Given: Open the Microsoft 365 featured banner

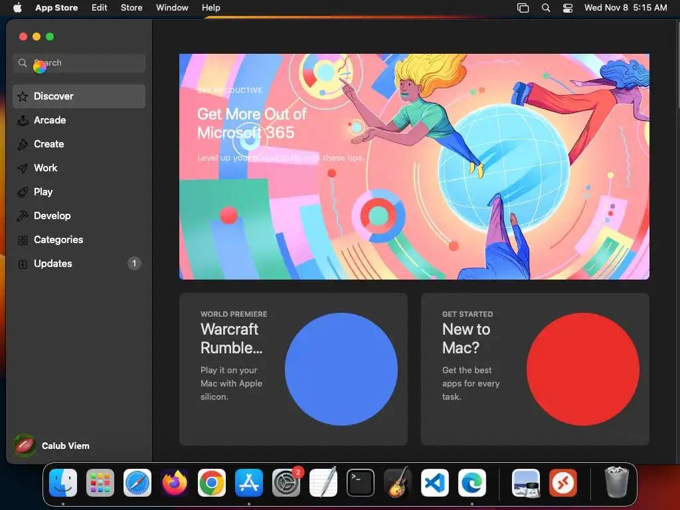Looking at the screenshot, I should coord(414,167).
